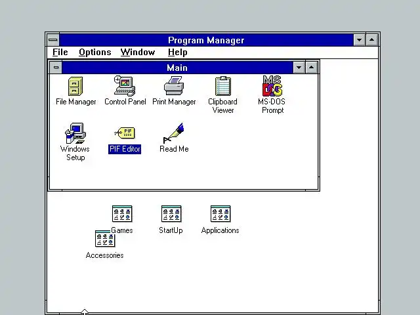420x315 pixels.
Task: Maximize the Main group window
Action: point(311,68)
